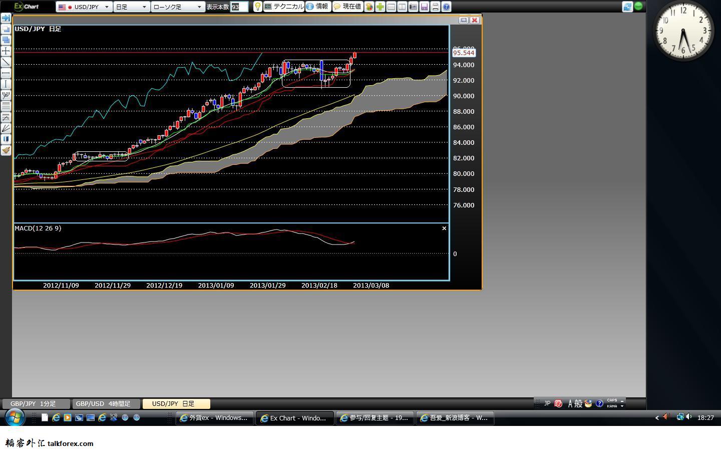Click the chart snapshot icon in toolbar
This screenshot has height=451, width=721.
coord(413,7)
